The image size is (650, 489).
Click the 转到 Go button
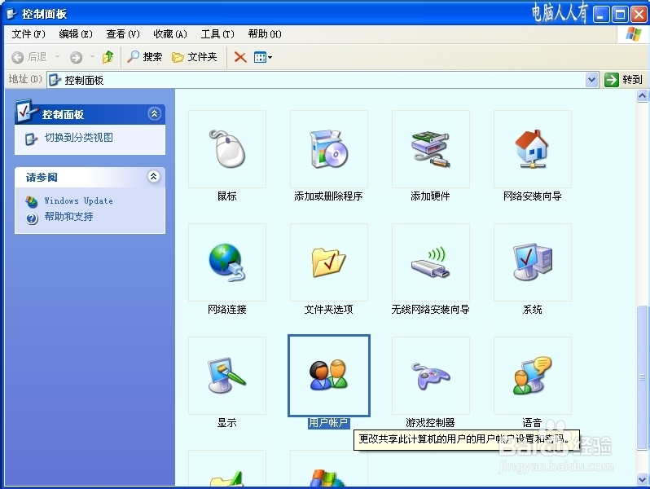click(x=623, y=80)
